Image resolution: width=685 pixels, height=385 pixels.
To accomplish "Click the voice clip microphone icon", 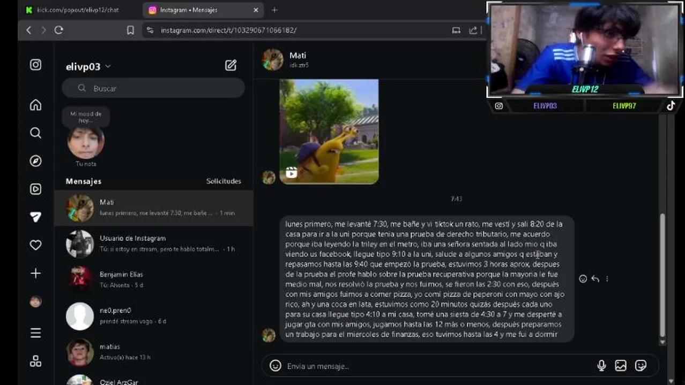I will click(x=601, y=366).
